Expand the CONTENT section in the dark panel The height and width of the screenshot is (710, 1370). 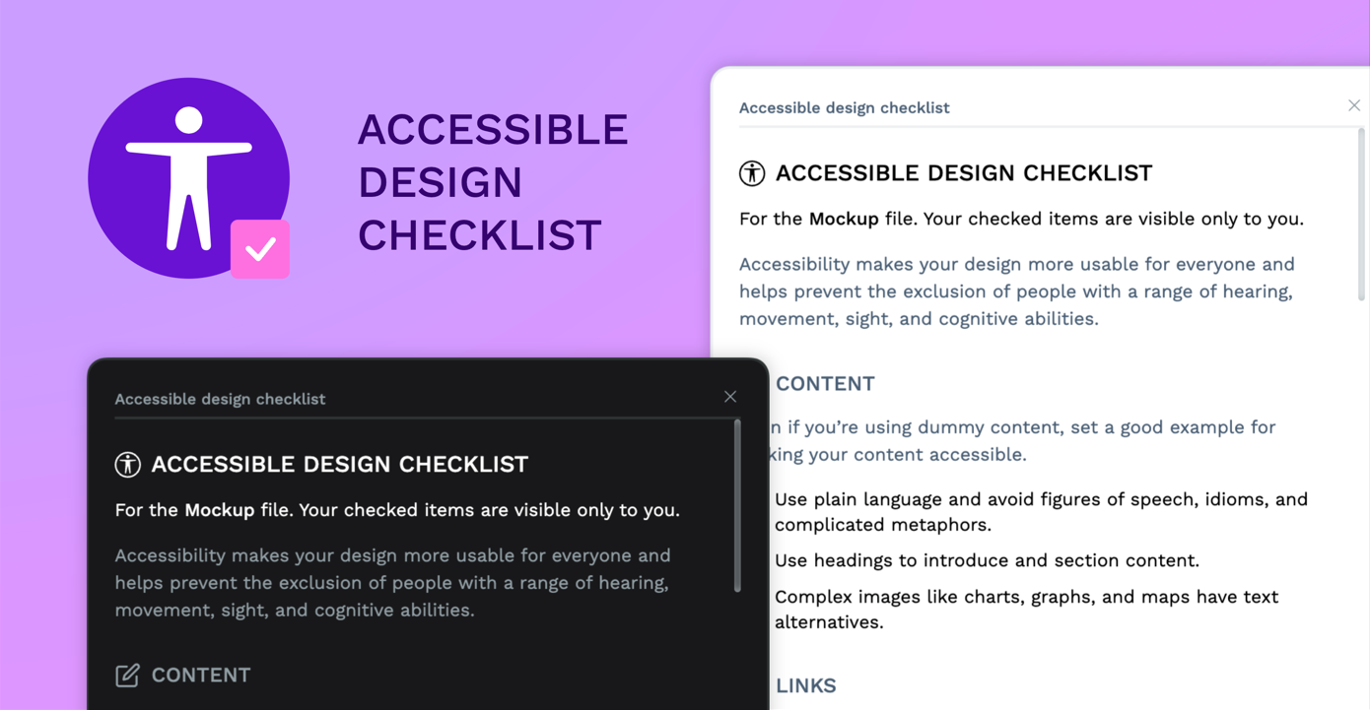coord(201,675)
